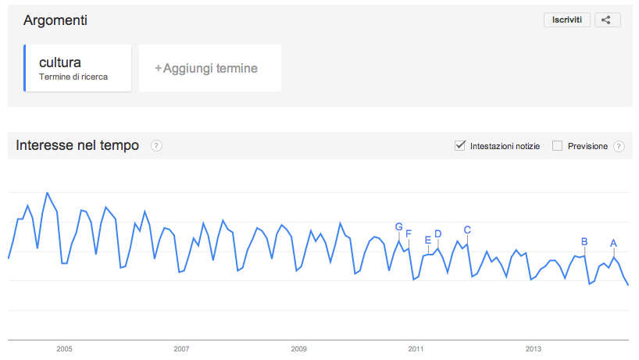
Task: Open news headline marker D
Action: click(438, 233)
